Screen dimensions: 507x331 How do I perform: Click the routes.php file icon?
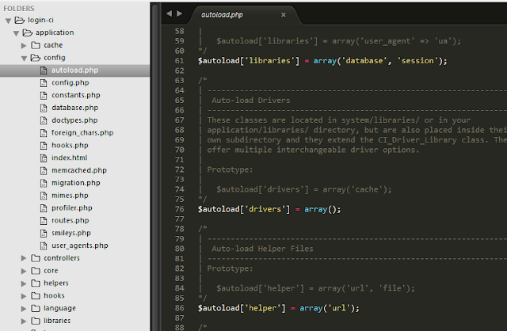click(44, 220)
